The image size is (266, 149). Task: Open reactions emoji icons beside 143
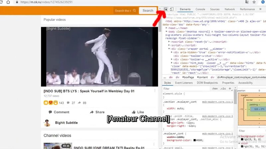pyautogui.click(x=51, y=103)
